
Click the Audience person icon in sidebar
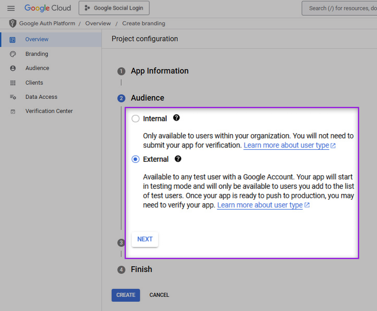tap(13, 68)
